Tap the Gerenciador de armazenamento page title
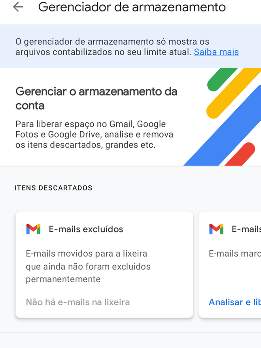The height and width of the screenshot is (348, 261). 132,7
